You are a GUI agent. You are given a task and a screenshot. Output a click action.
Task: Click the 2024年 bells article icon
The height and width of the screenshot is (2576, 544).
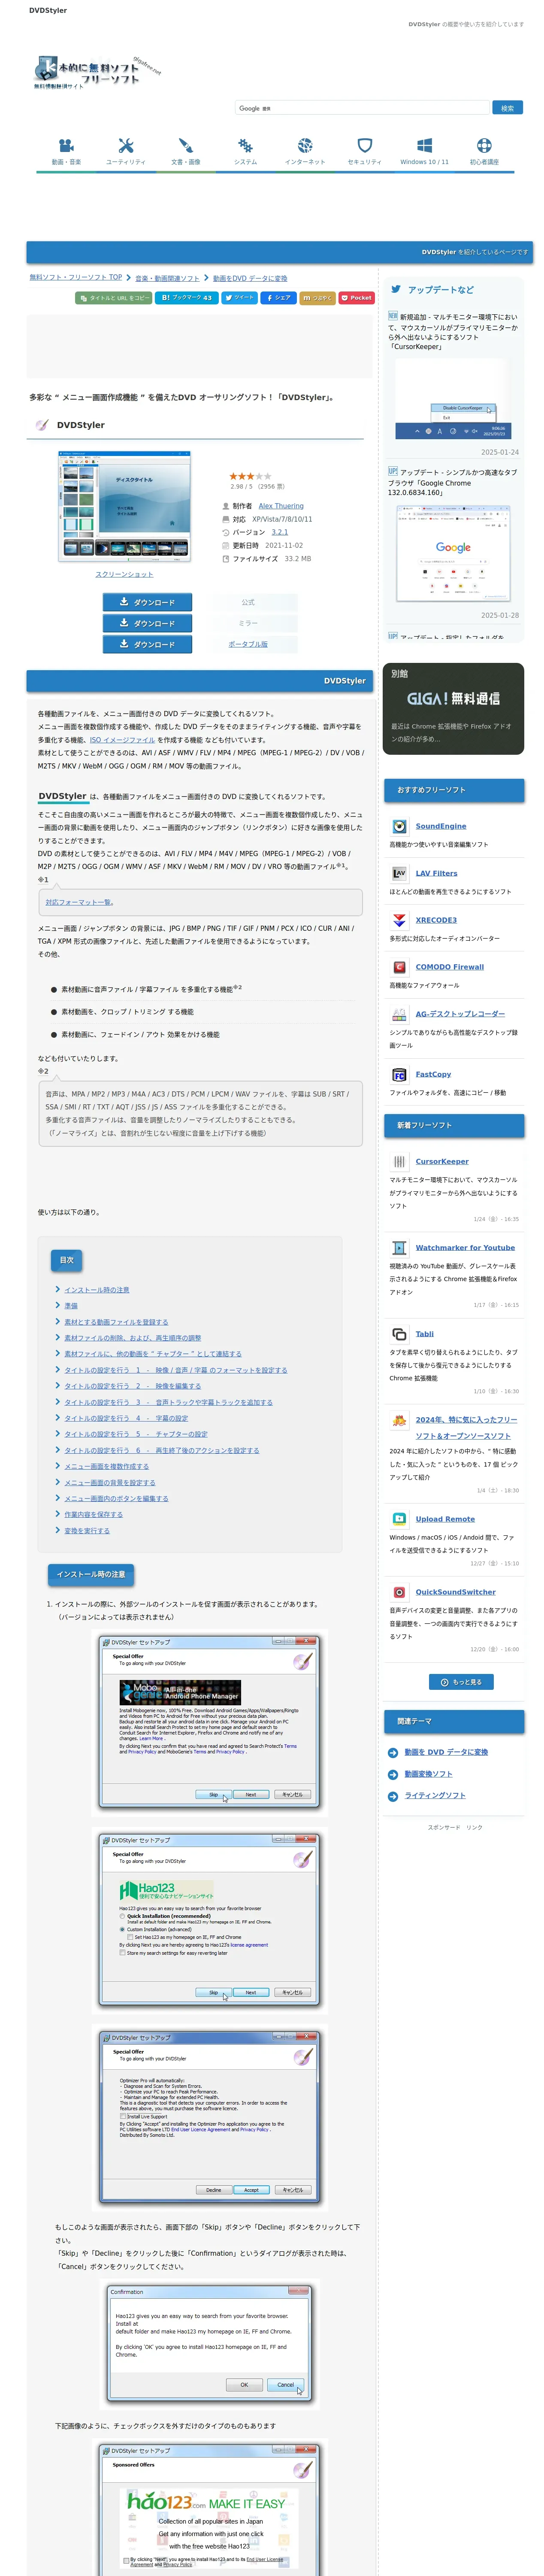tap(399, 1420)
